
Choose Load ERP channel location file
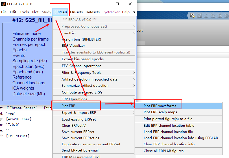tap(178, 132)
